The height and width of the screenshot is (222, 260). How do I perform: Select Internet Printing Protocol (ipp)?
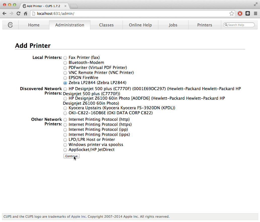click(x=65, y=130)
